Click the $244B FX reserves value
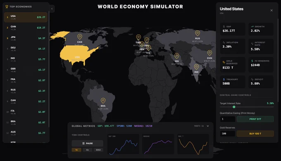 tap(255, 65)
